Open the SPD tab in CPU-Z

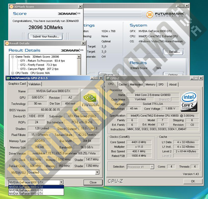[161, 85]
